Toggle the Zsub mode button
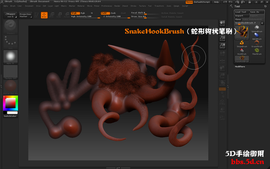Viewport: 270px width, 169px height. click(x=113, y=13)
